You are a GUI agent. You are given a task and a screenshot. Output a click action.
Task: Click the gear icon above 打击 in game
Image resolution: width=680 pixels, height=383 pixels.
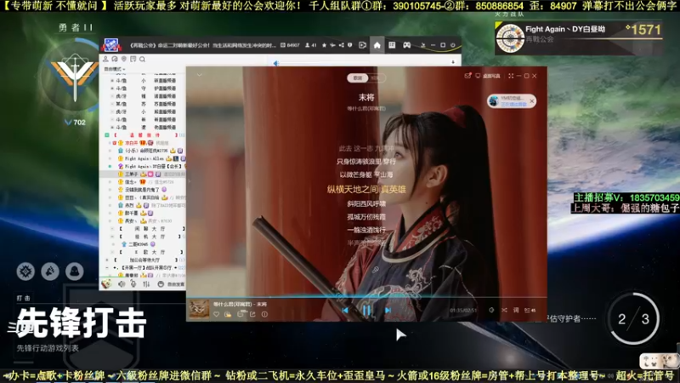point(25,272)
